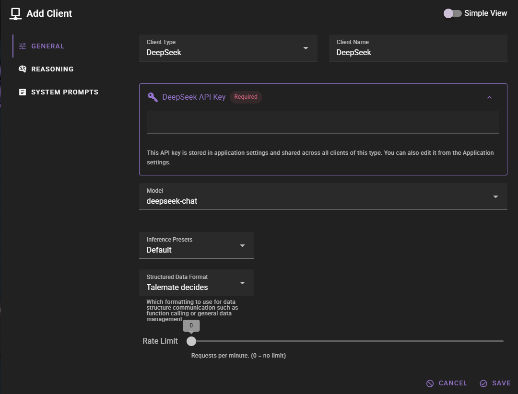Click the red Required badge
518x394 pixels.
tap(246, 97)
